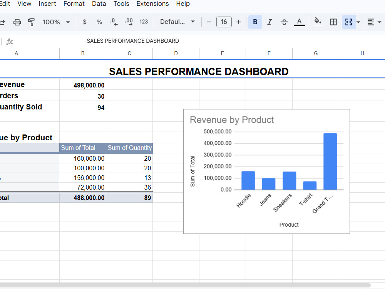
Task: Click the print icon
Action: 17,22
